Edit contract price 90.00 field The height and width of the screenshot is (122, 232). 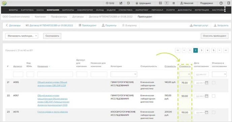[185, 96]
